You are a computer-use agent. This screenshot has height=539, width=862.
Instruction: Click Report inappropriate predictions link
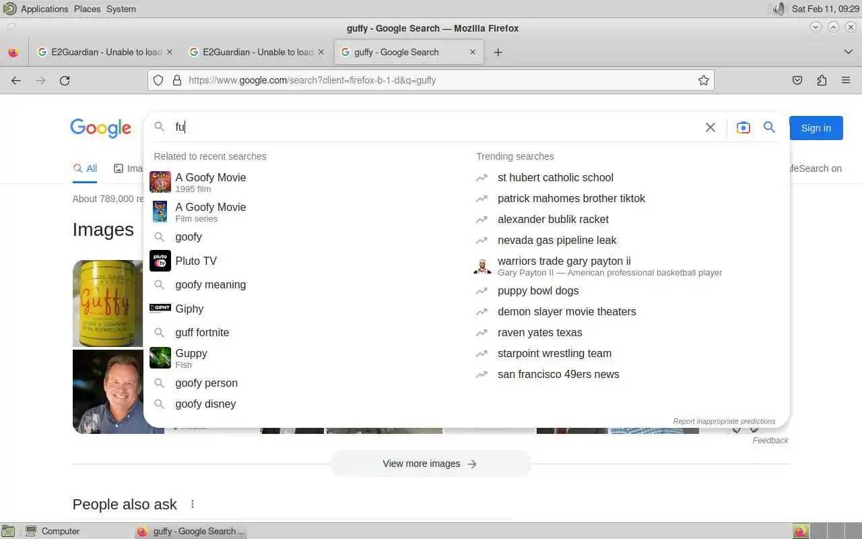click(724, 421)
